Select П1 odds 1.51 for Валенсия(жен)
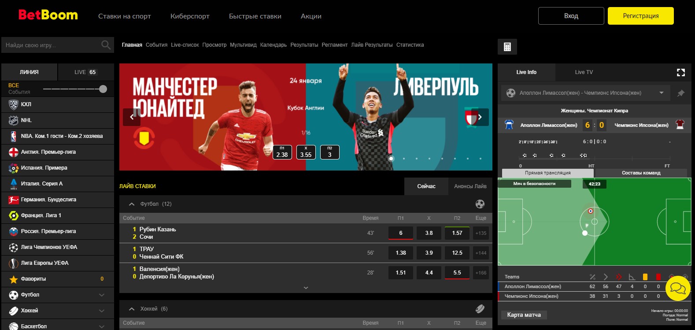This screenshot has height=330, width=695. click(x=401, y=273)
